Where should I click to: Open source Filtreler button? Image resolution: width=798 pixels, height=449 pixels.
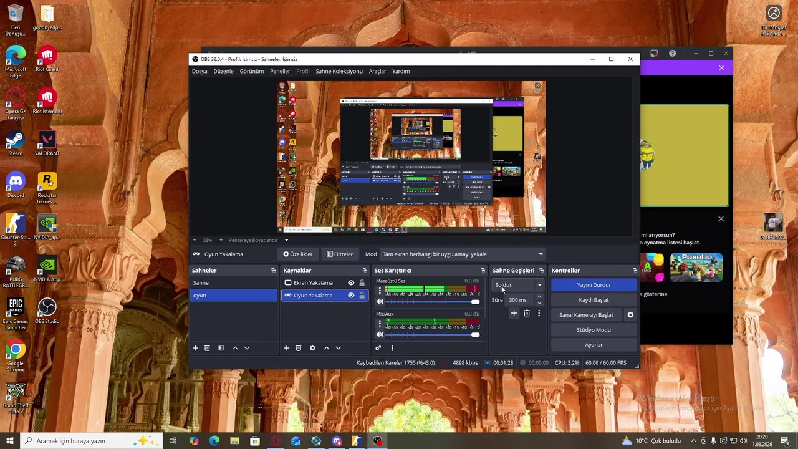tap(340, 254)
